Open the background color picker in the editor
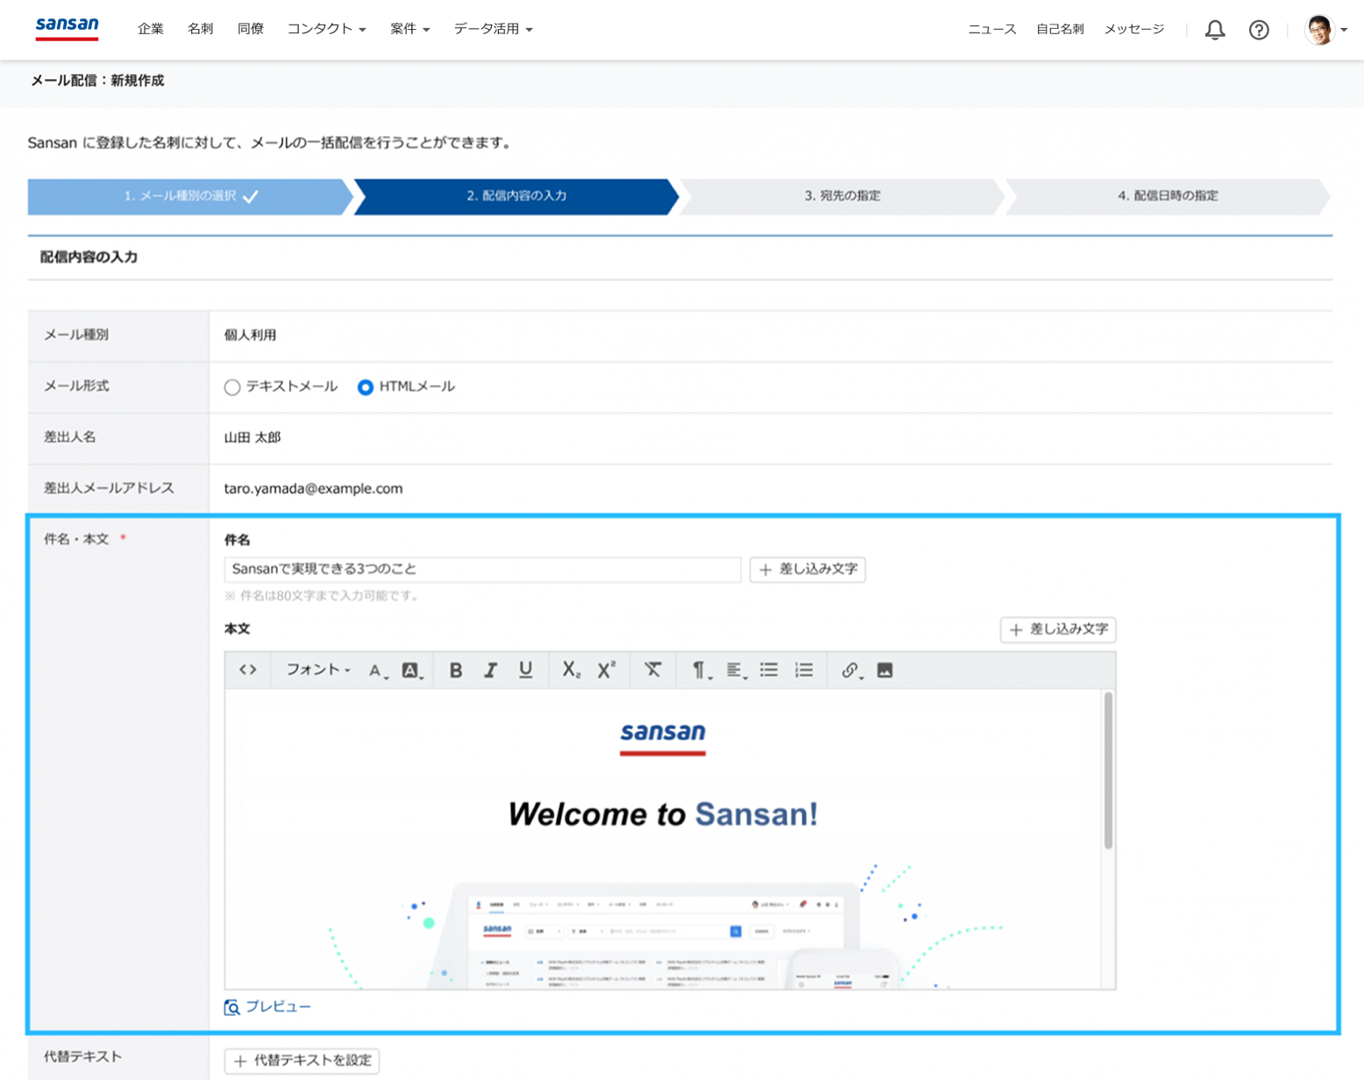 click(412, 671)
